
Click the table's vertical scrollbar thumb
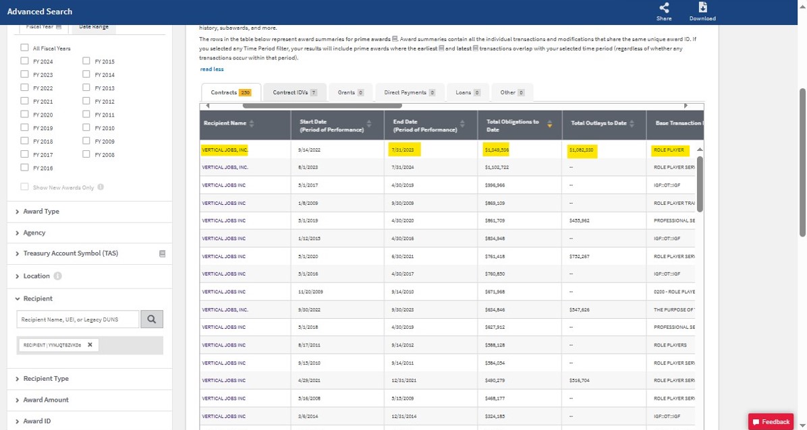click(700, 184)
